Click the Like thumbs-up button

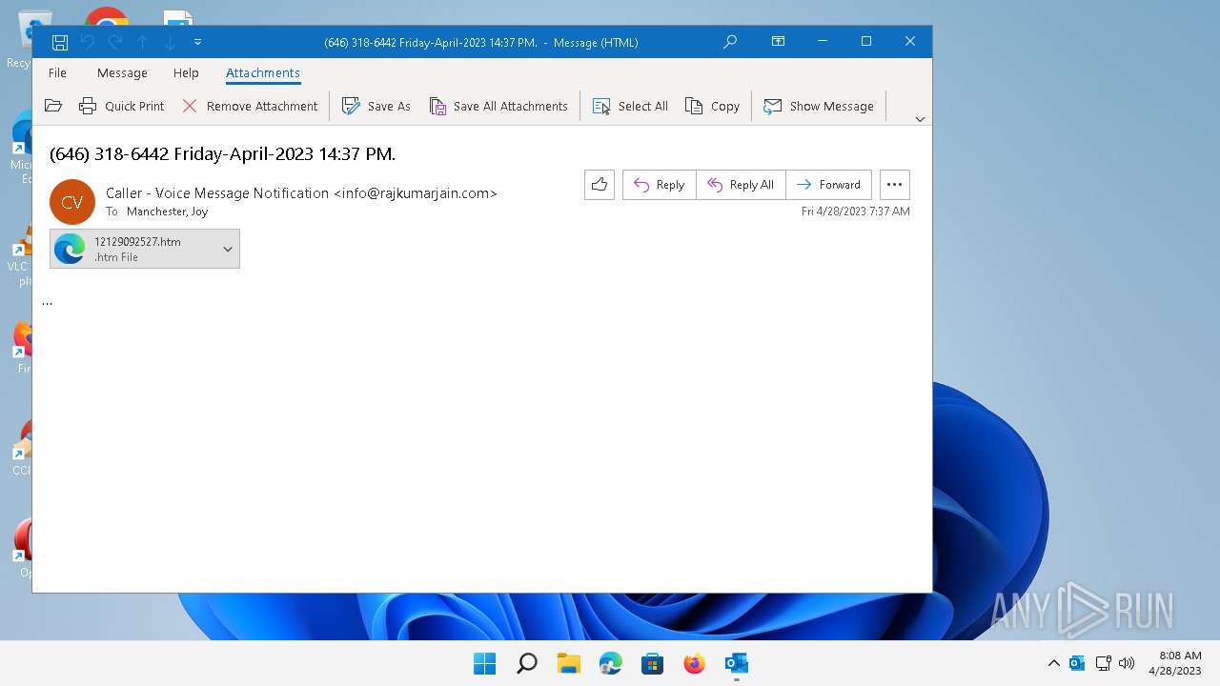pyautogui.click(x=600, y=185)
